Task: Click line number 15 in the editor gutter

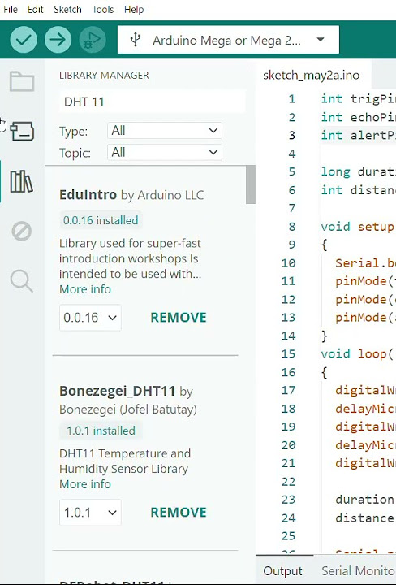Action: tap(288, 353)
